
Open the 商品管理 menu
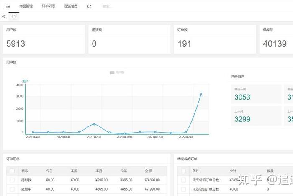pyautogui.click(x=26, y=6)
